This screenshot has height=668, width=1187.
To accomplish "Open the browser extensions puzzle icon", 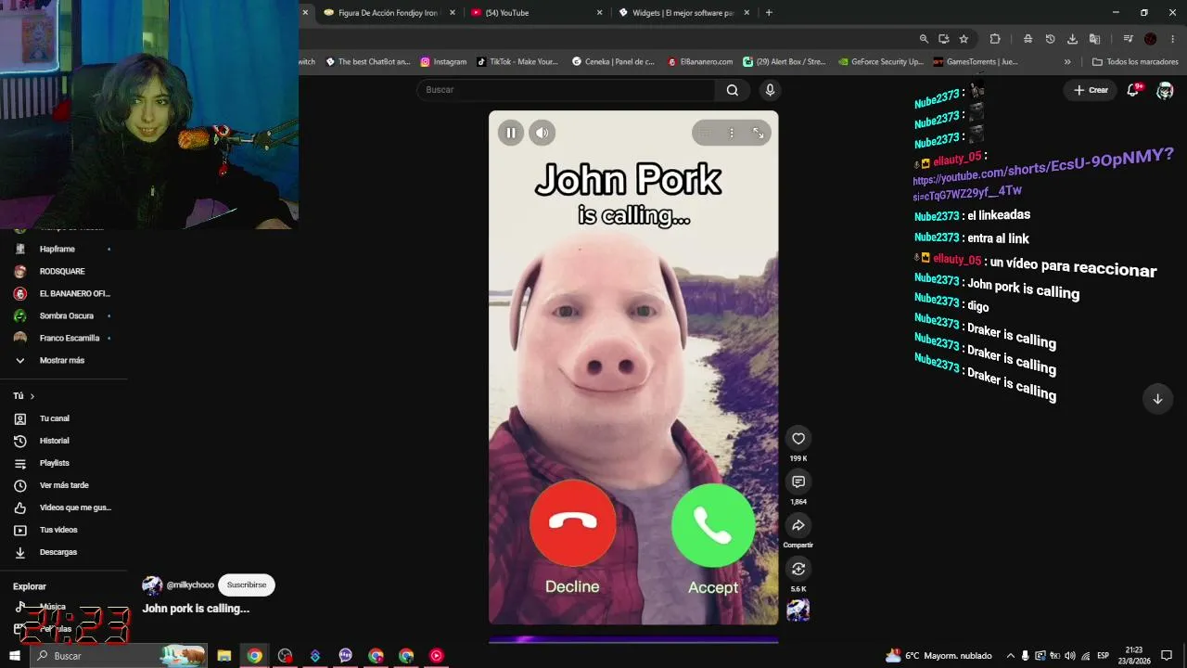I will coord(995,39).
